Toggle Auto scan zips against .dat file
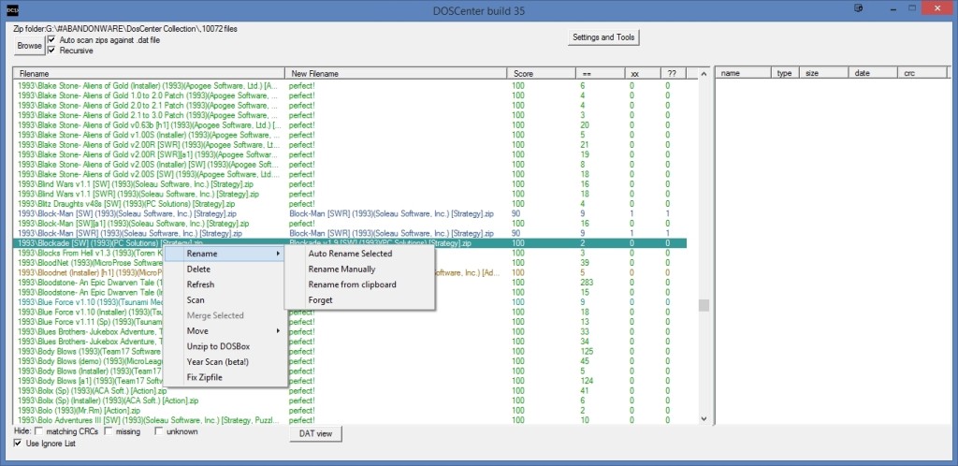 pos(52,39)
